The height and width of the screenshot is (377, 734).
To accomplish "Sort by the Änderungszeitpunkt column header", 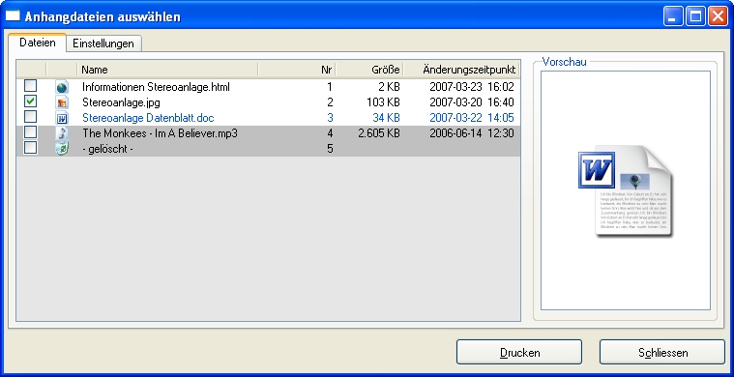I will (461, 70).
